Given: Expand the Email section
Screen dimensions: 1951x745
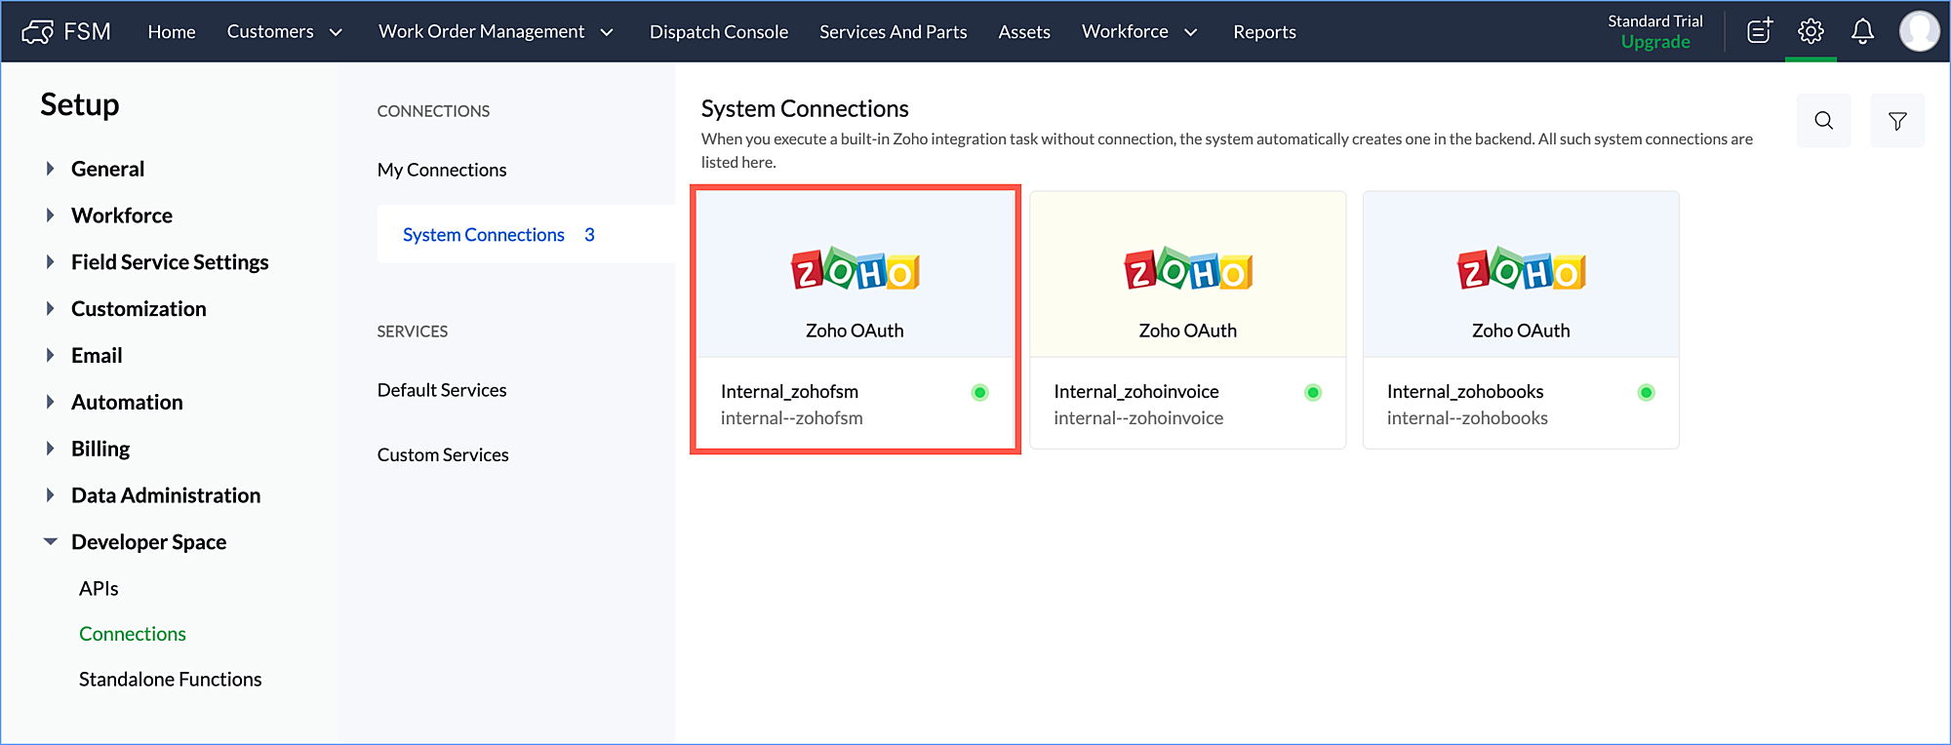Looking at the screenshot, I should [x=50, y=355].
